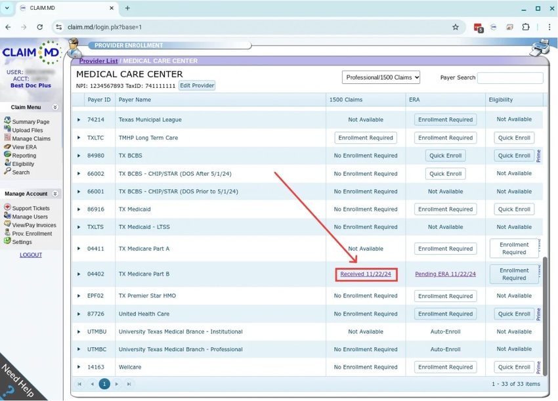
Task: Click ERA Quick Enroll for TX BCBS CHIP/STAR After 5/1/24
Action: pos(445,174)
